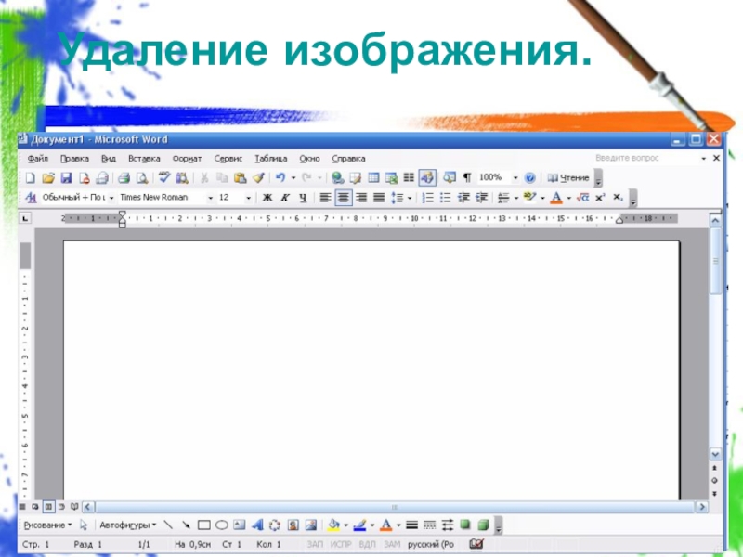743x557 pixels.
Task: Insert a table from the toolbar
Action: point(373,178)
